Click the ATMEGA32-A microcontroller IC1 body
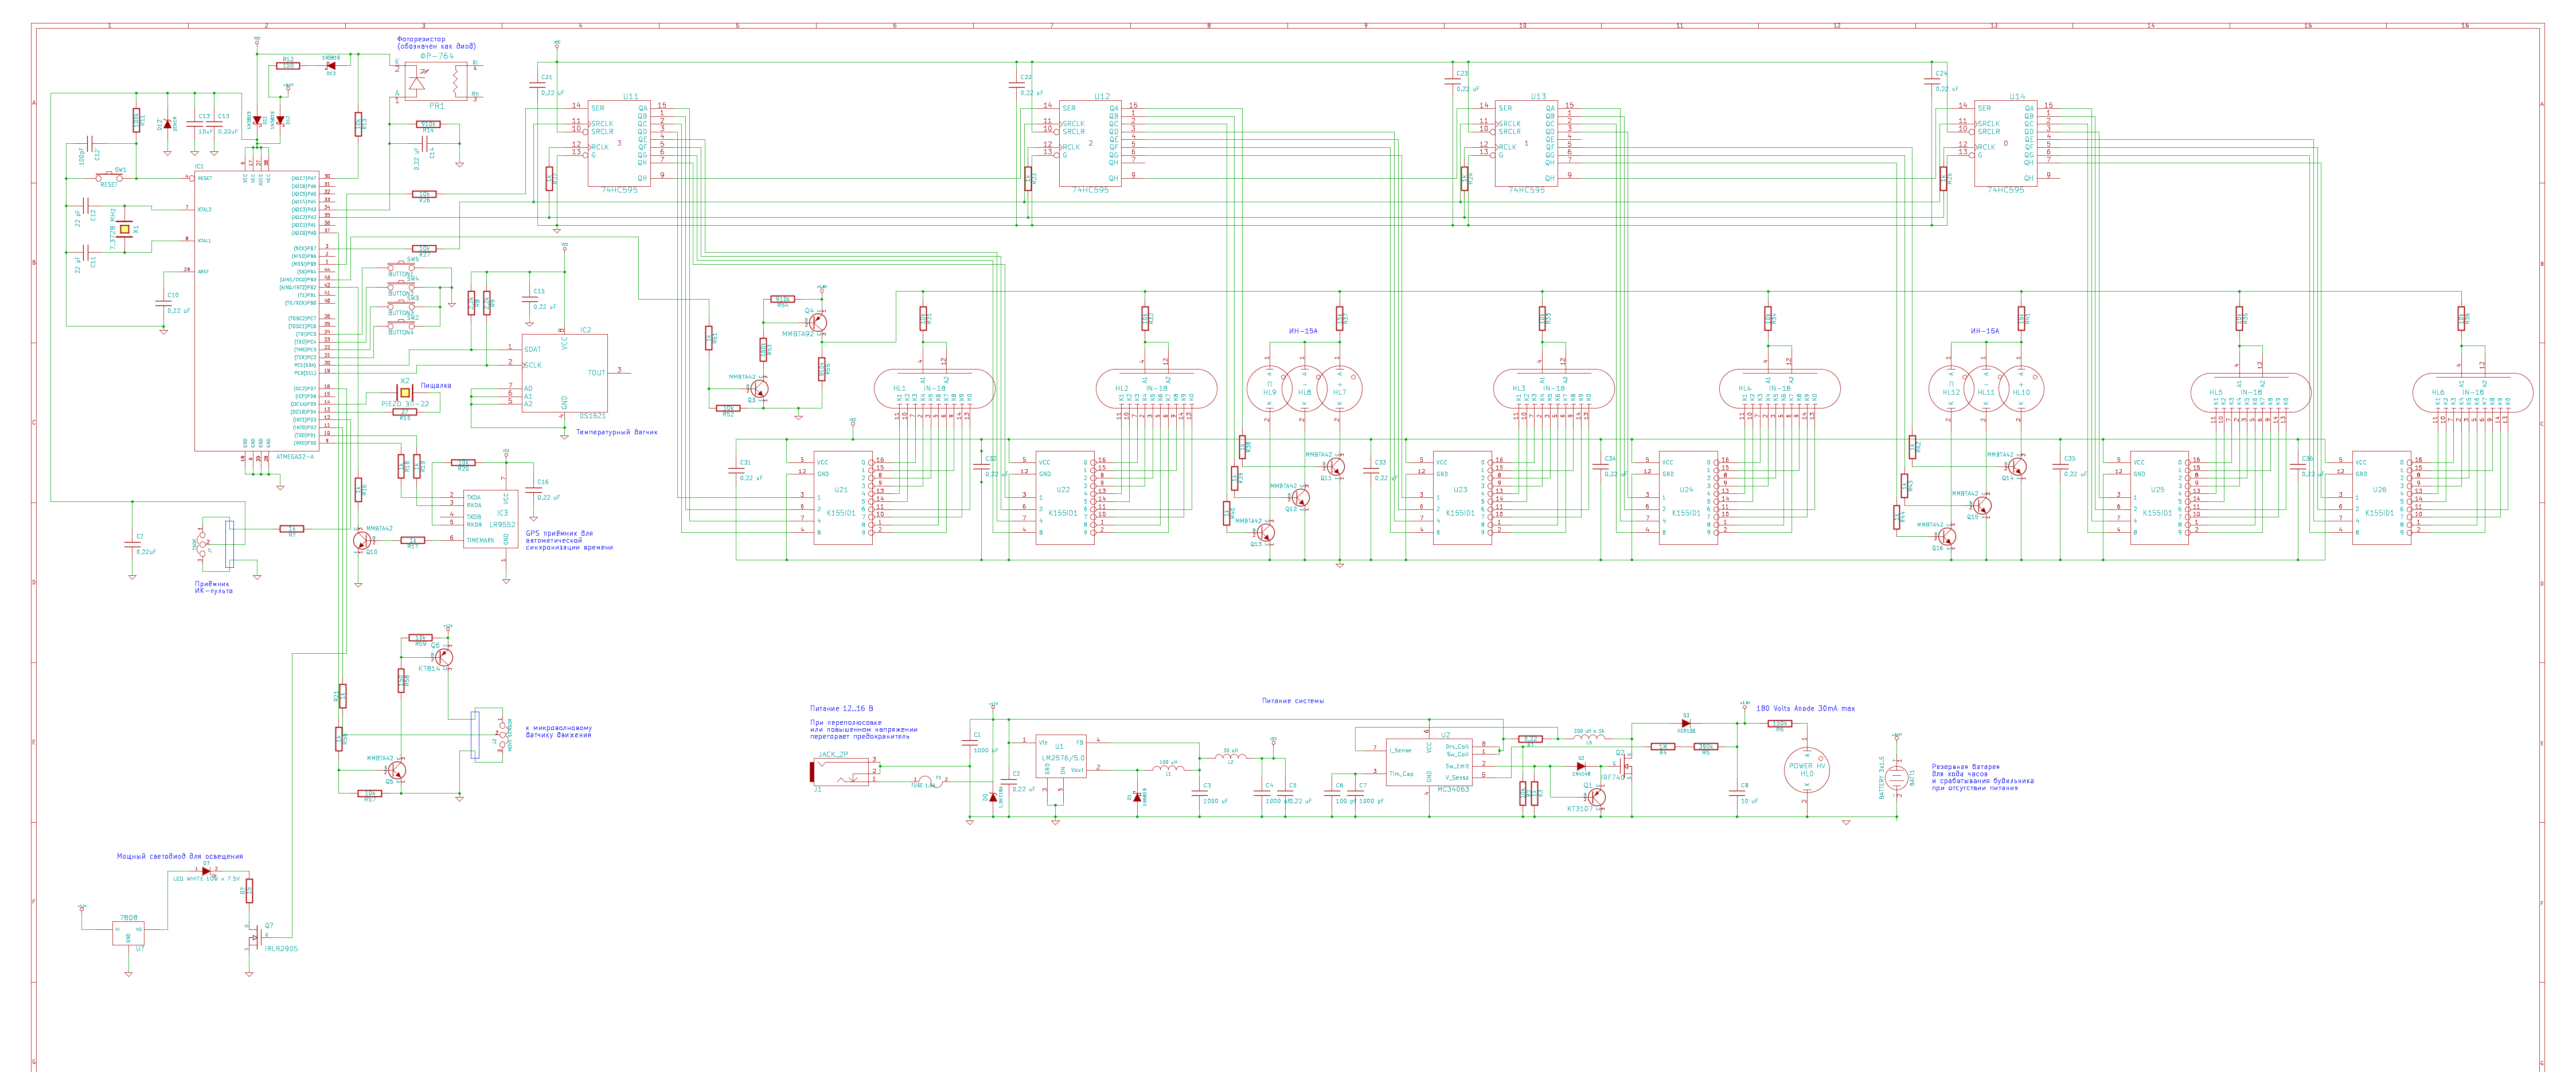 [257, 312]
